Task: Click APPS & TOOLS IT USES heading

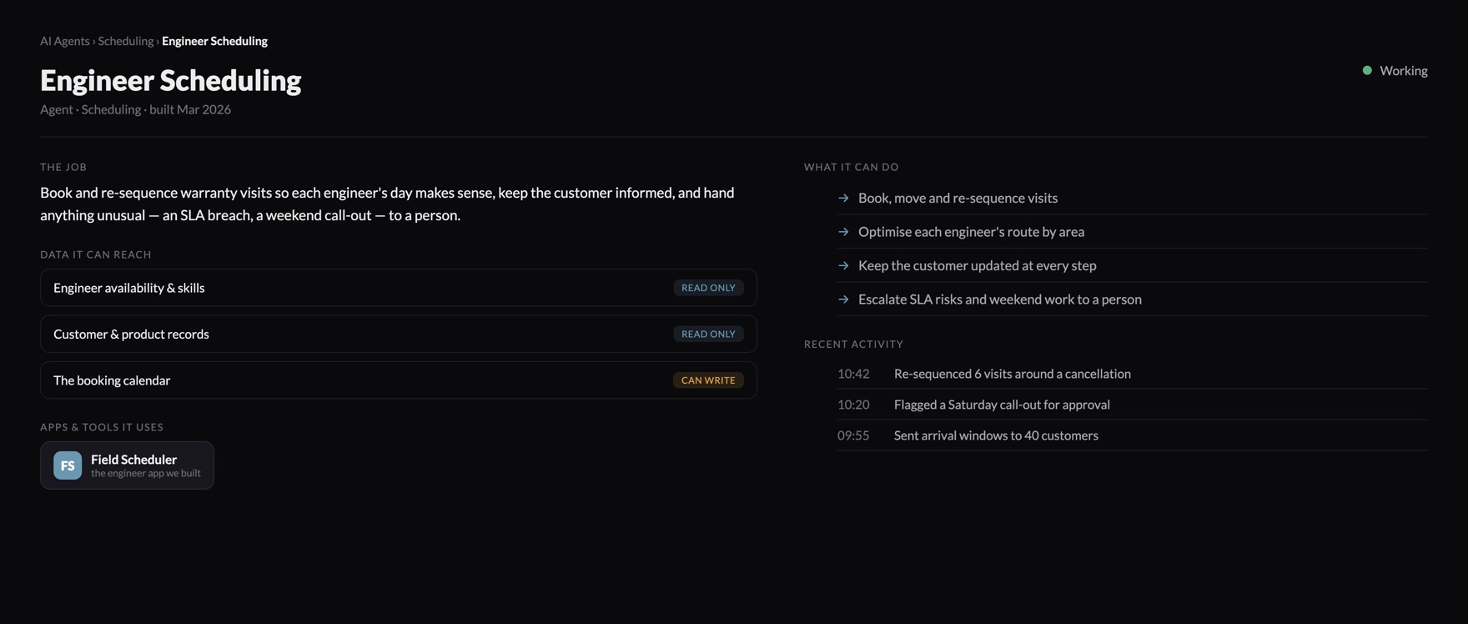Action: (x=102, y=427)
